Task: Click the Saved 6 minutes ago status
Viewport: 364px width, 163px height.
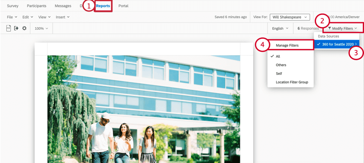Action: (x=231, y=17)
